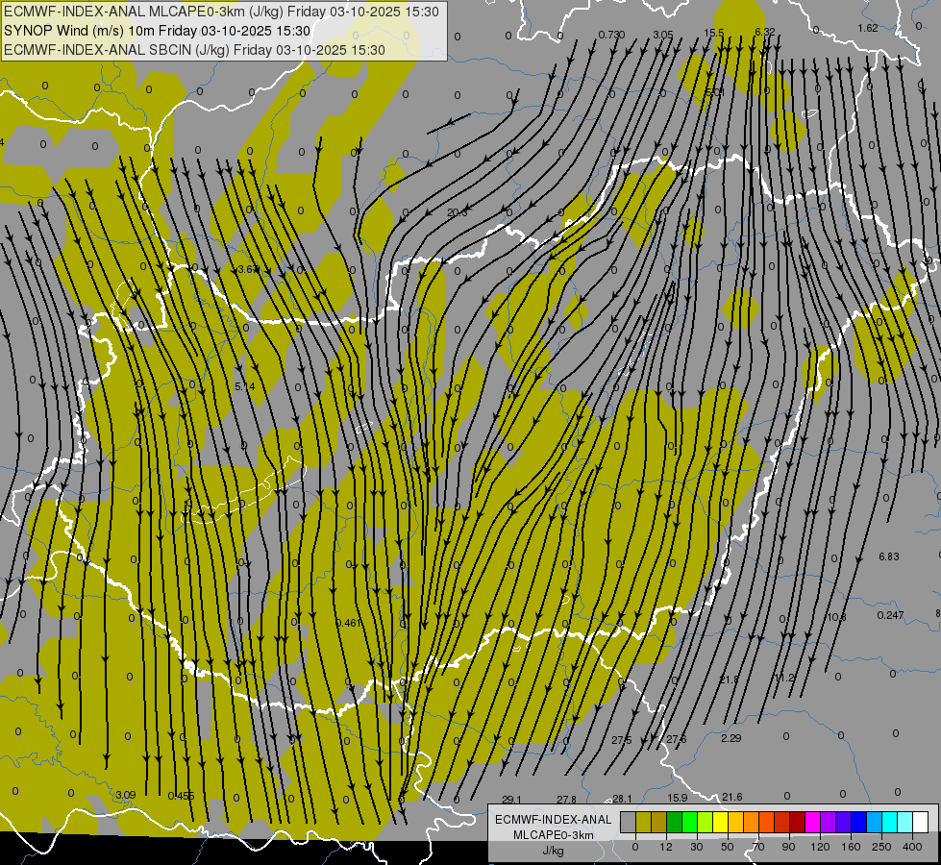This screenshot has height=865, width=941.
Task: Click the pale light-cyan legend swatch
Action: tap(905, 822)
